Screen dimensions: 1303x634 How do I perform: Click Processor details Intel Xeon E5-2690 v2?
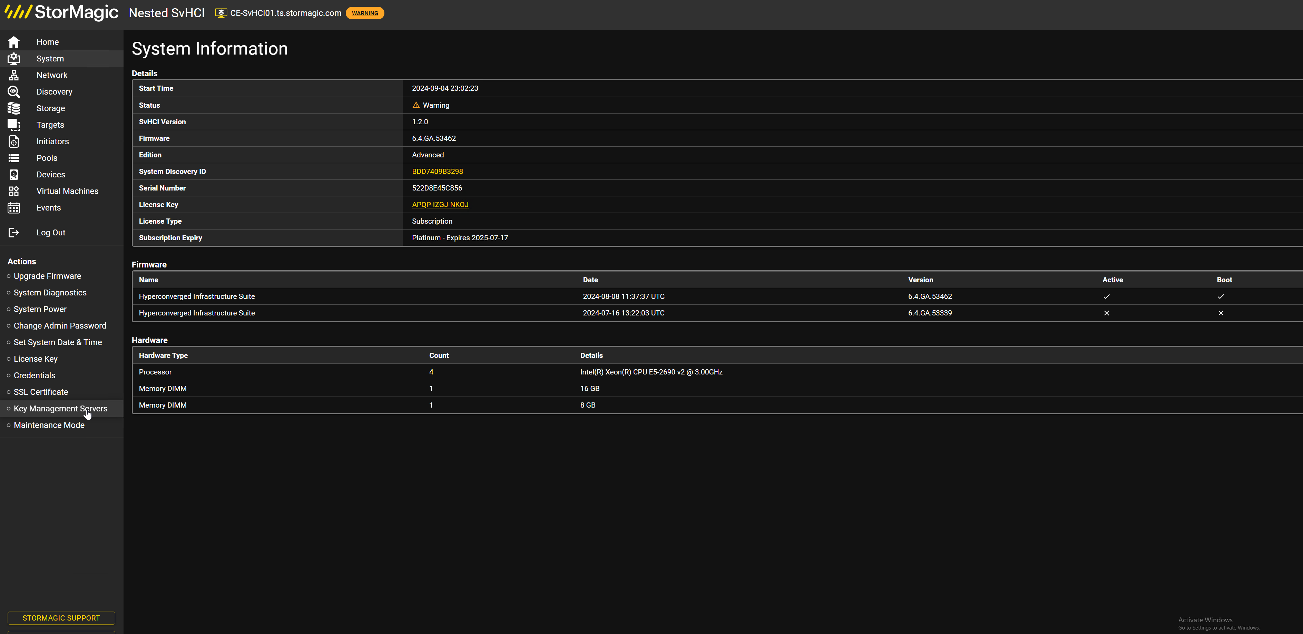click(x=651, y=372)
